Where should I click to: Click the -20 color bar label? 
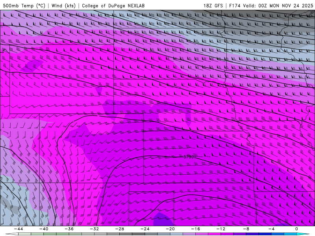tap(170, 229)
